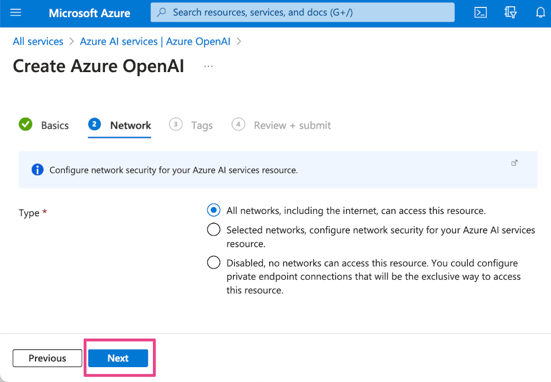Click the external link icon in info banner

pos(514,163)
